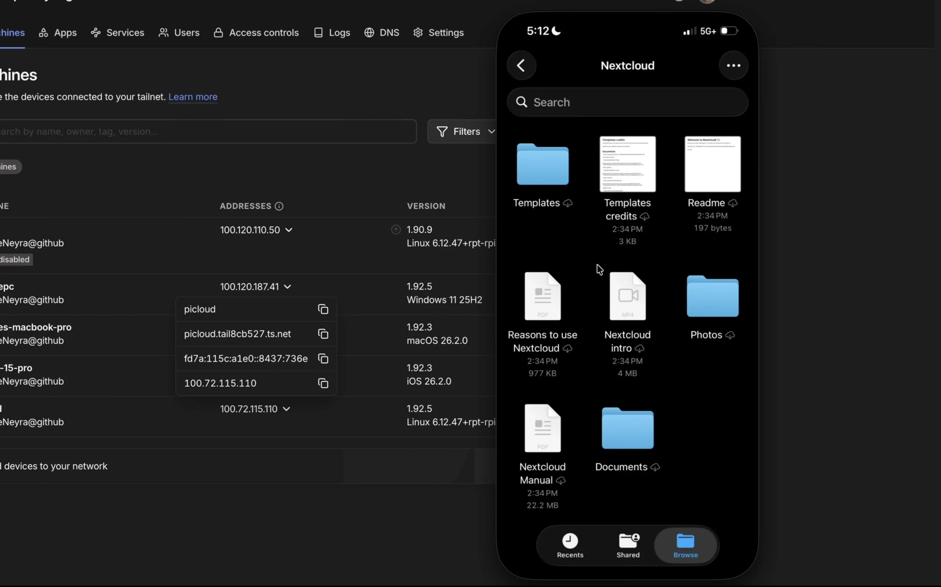The height and width of the screenshot is (587, 941).
Task: Select the Browse tab in phone app
Action: 685,545
